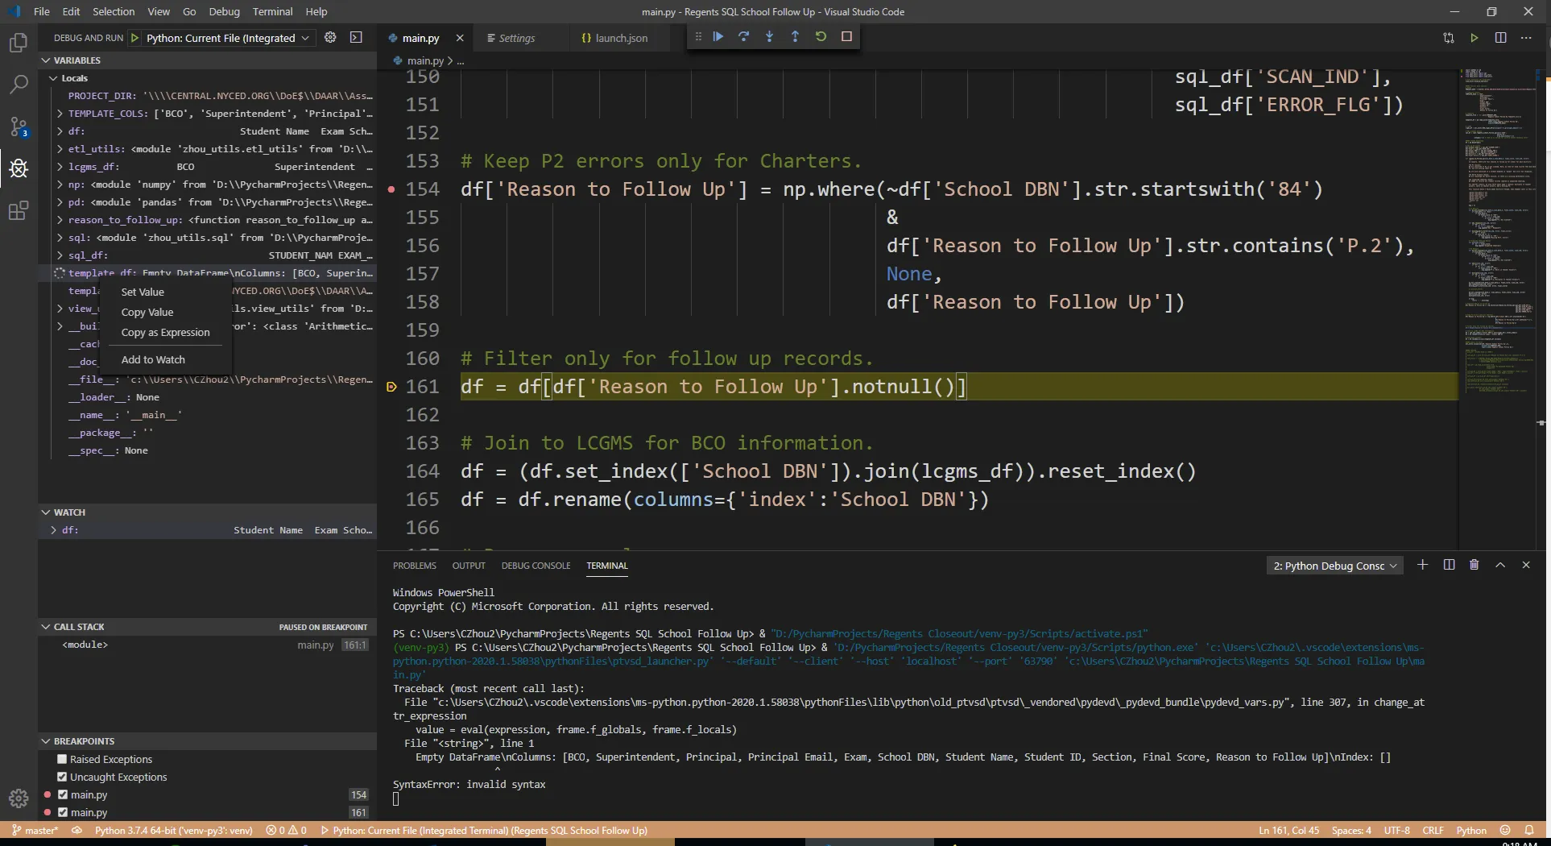The width and height of the screenshot is (1551, 846).
Task: Click the Restart debug icon
Action: tap(821, 36)
